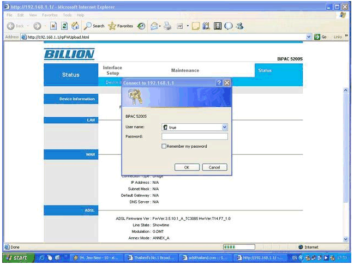Image resolution: width=354 pixels, height=265 pixels.
Task: Click the BILLION logo
Action: pyautogui.click(x=69, y=54)
